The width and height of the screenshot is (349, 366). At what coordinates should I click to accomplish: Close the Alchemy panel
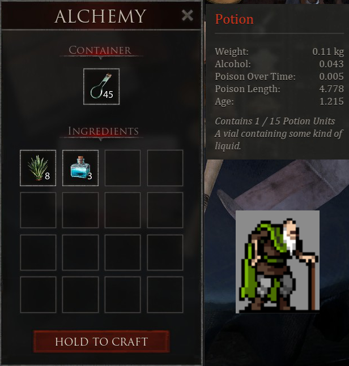click(187, 16)
